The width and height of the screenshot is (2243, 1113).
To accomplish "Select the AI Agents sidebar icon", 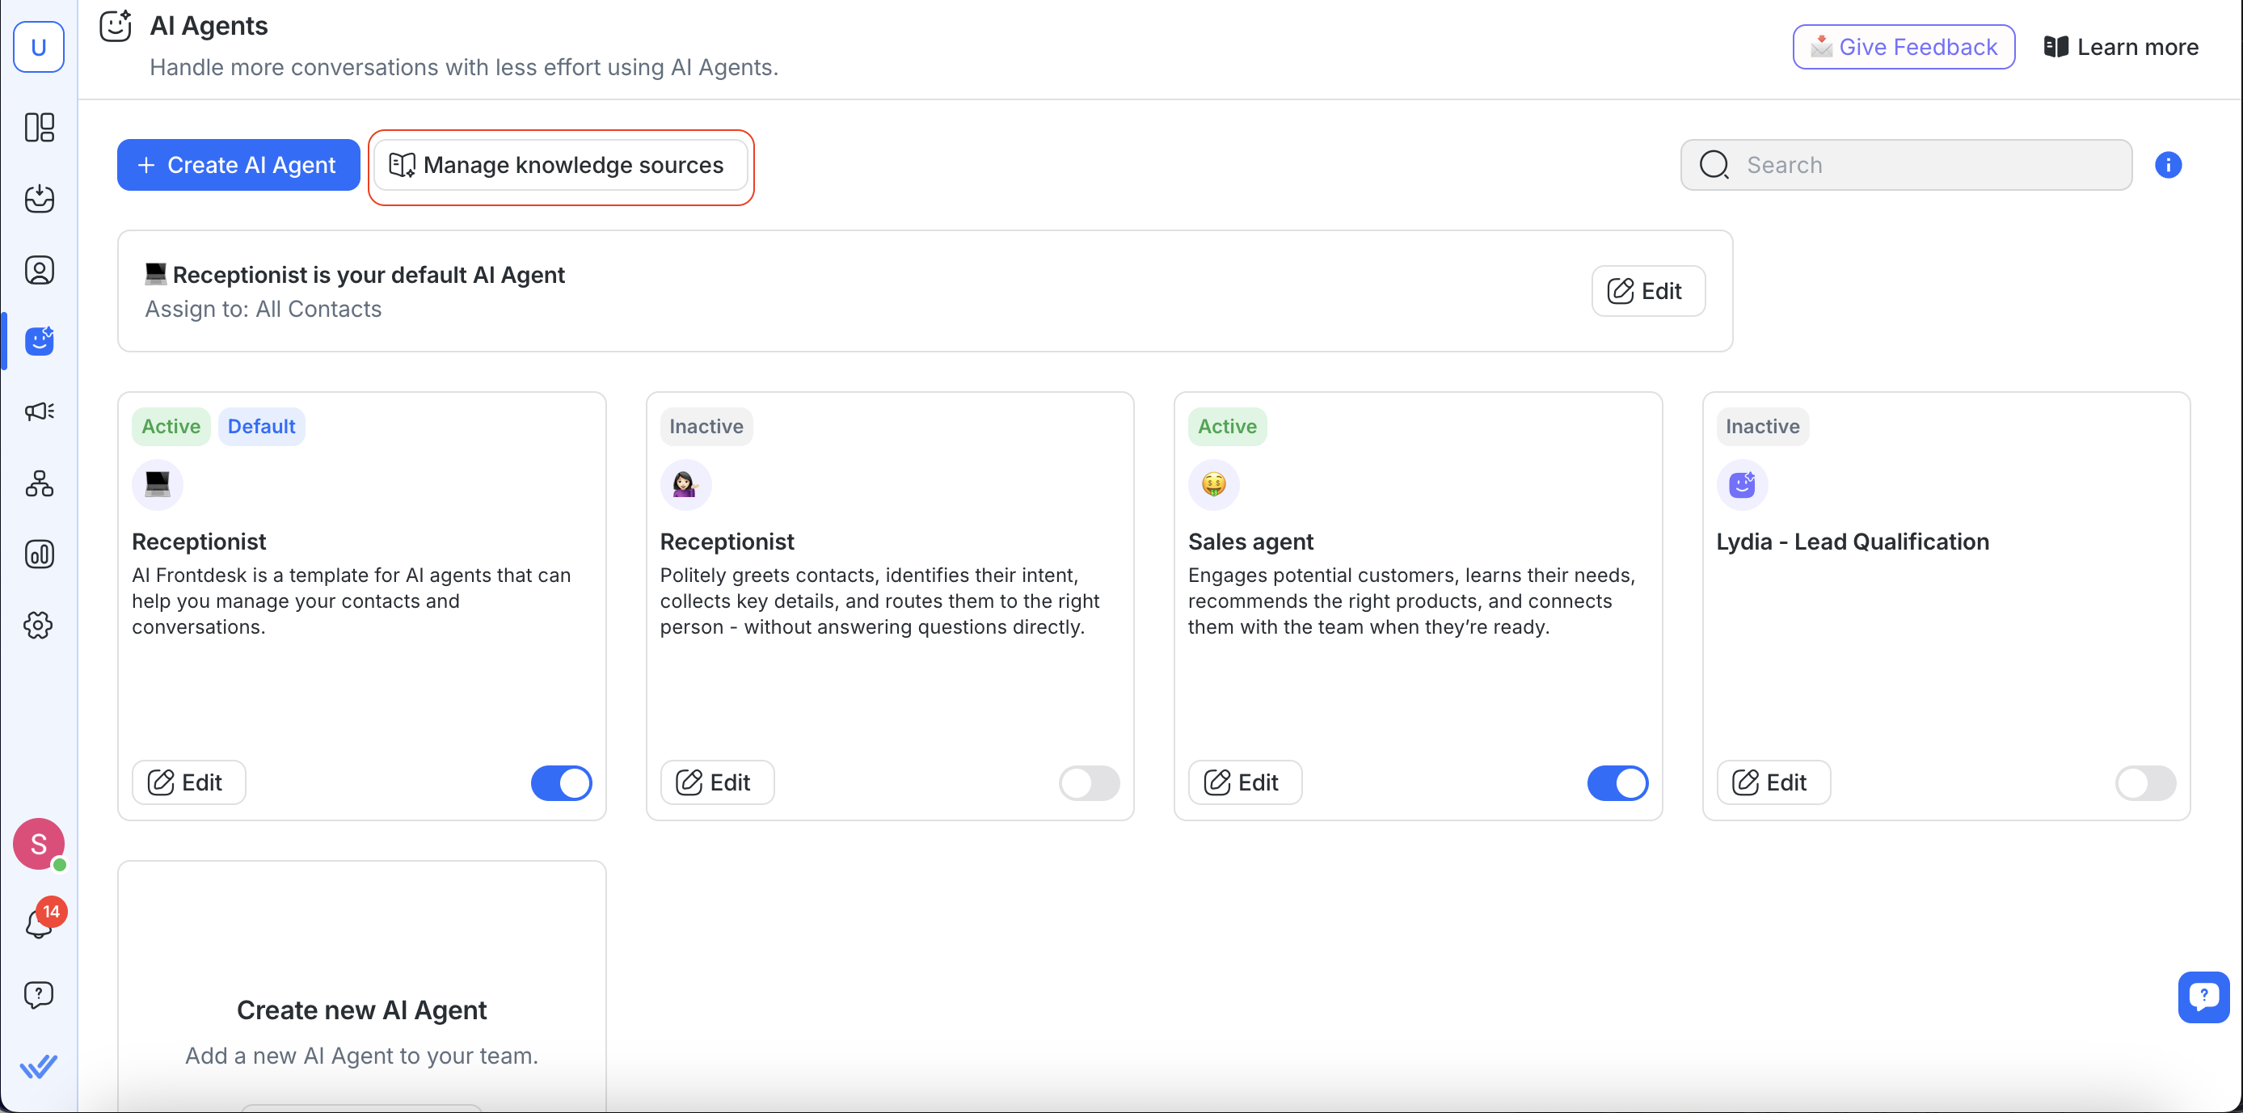I will coord(39,340).
